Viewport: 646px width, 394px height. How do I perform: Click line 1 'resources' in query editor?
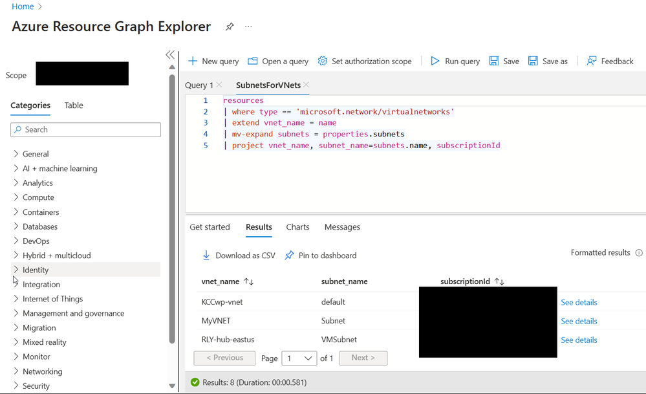(243, 100)
